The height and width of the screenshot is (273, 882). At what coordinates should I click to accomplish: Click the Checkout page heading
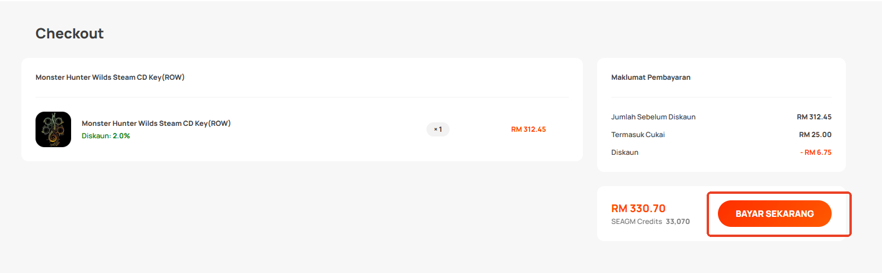[x=69, y=34]
